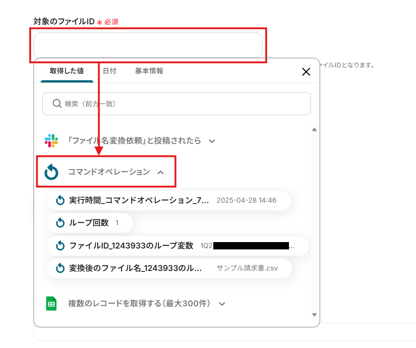The height and width of the screenshot is (348, 416).
Task: Click loop icon on 実行時間 row
Action: click(x=60, y=200)
